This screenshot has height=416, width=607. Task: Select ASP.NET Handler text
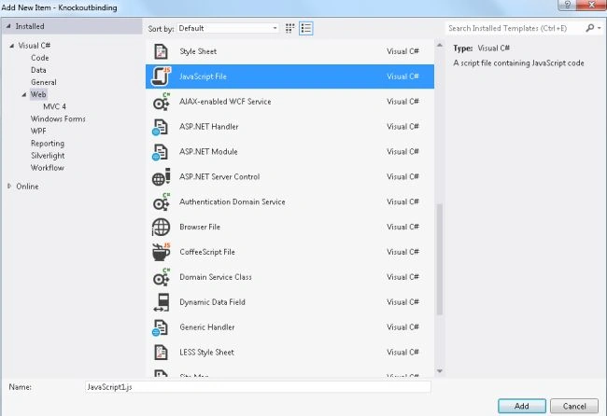(208, 127)
